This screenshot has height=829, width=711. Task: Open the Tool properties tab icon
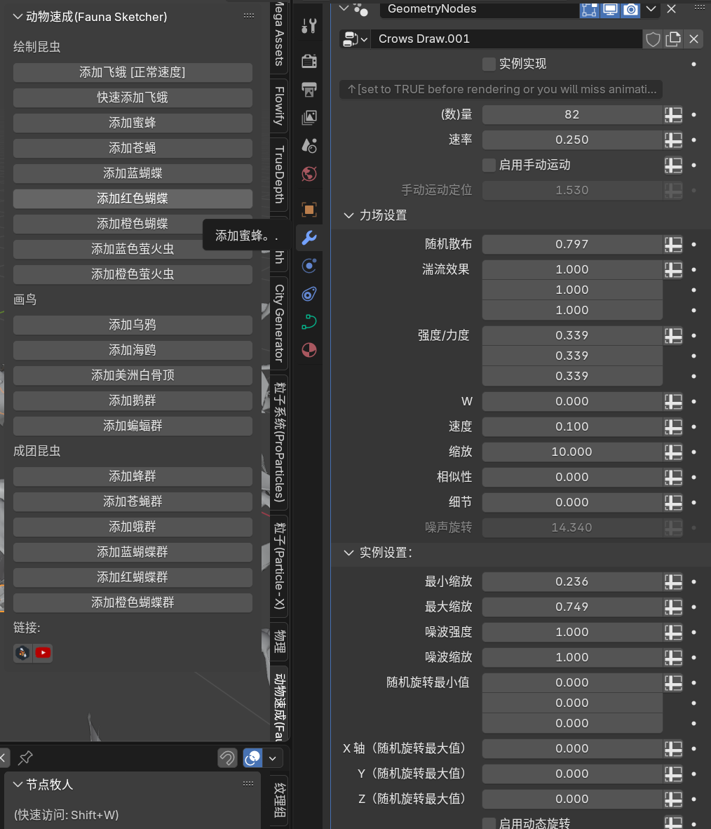point(309,26)
